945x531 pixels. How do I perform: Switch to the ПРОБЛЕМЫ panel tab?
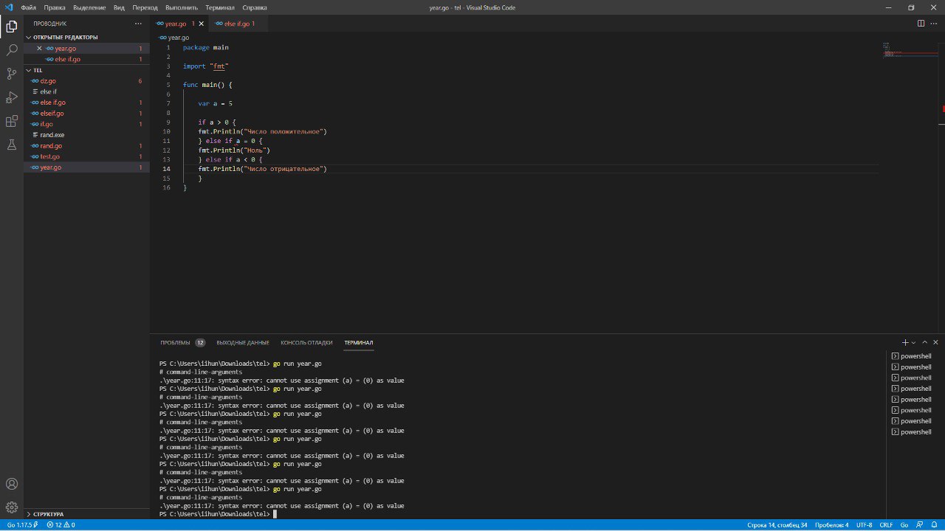point(175,342)
